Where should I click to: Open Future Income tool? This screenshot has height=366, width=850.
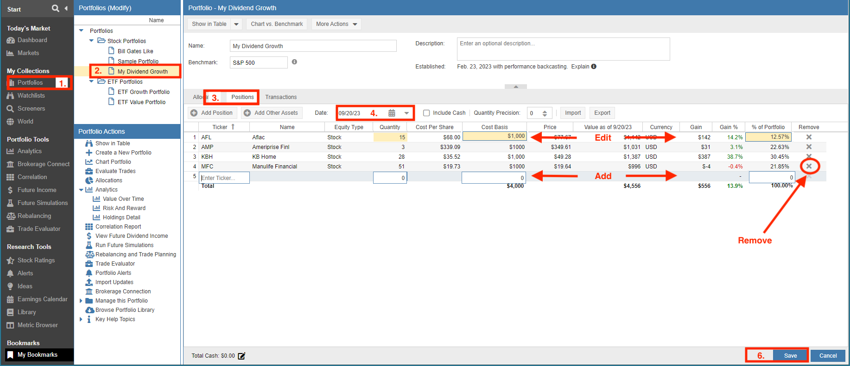click(x=37, y=190)
